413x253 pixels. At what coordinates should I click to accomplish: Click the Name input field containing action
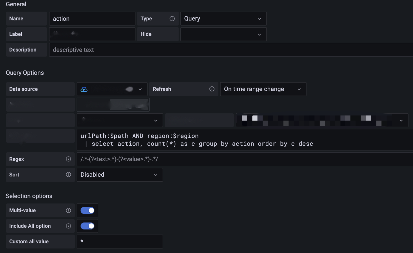[x=92, y=19]
